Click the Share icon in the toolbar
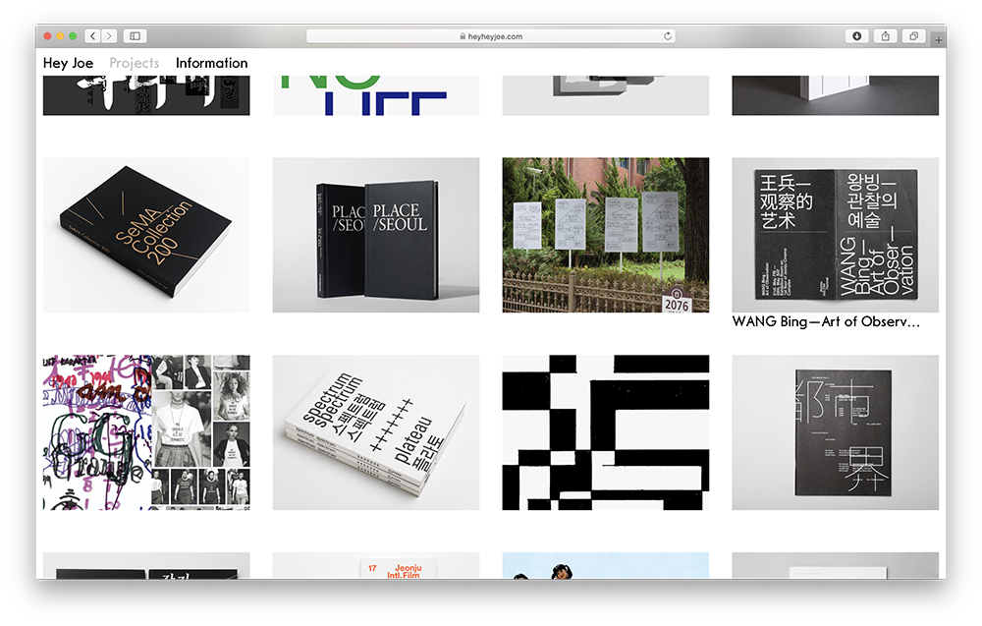 [886, 36]
